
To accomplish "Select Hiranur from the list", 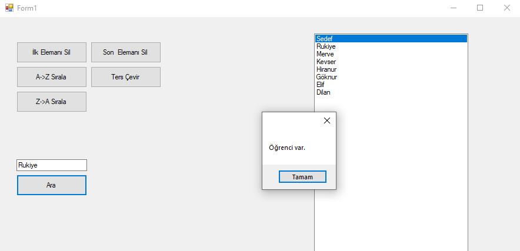I will (x=326, y=69).
